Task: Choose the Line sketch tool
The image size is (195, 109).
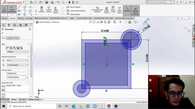Action: (19, 7)
